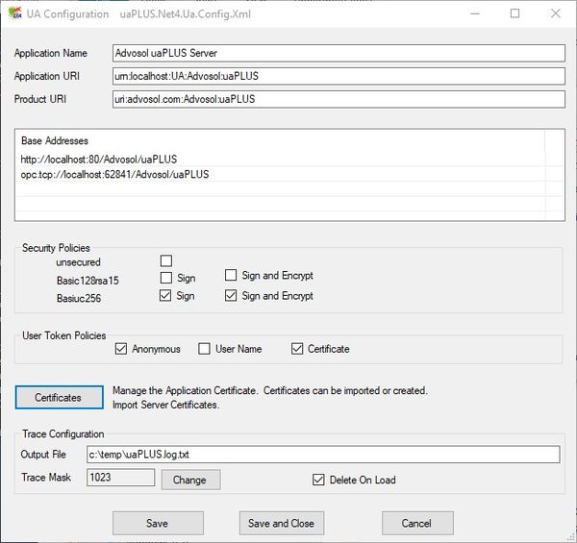Close the UA Configuration window
Image resolution: width=577 pixels, height=543 pixels.
pos(556,13)
